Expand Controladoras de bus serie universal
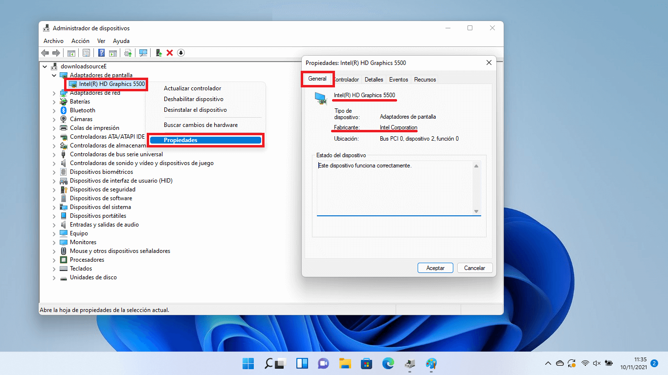 point(54,154)
